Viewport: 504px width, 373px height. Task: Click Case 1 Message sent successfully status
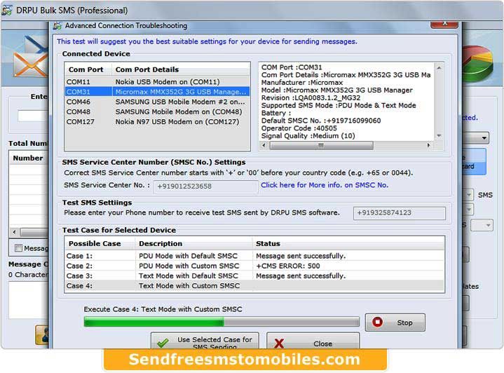click(301, 256)
